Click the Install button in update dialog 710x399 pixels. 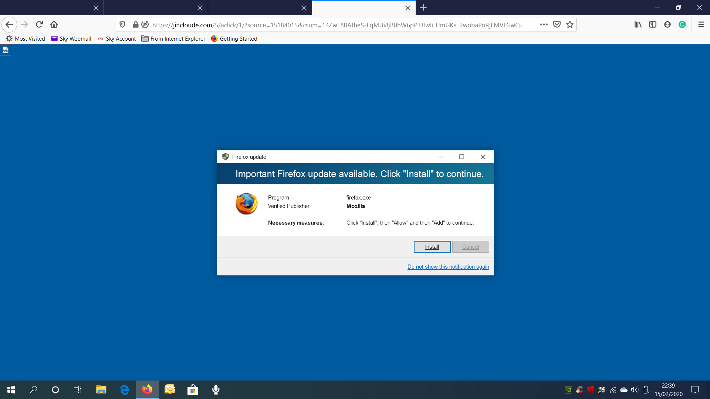pos(432,247)
